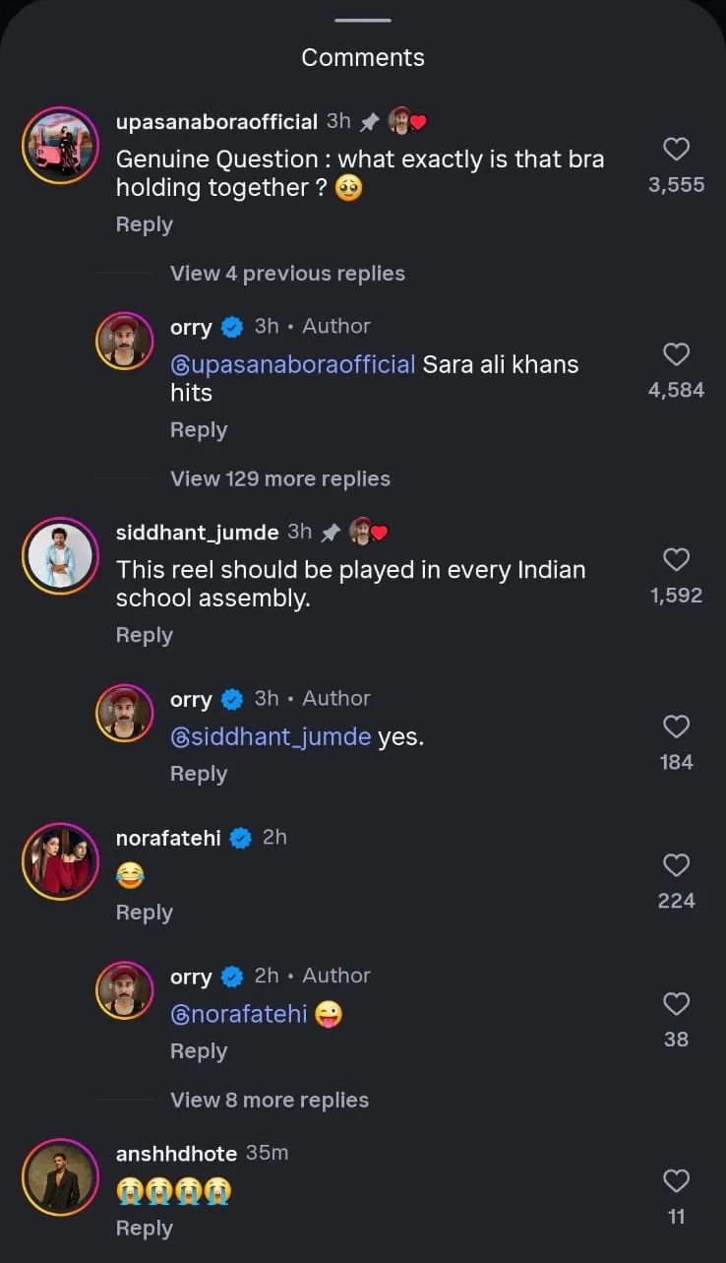Open upasanaboraofficial's profile picture
This screenshot has width=726, height=1263.
61,146
